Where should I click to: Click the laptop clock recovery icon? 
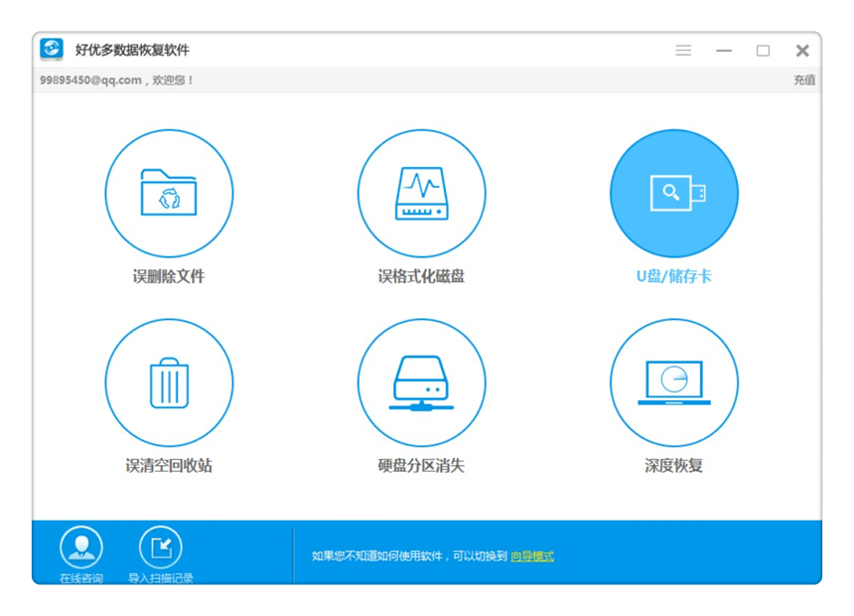(673, 382)
